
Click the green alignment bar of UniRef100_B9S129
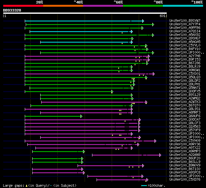coord(86,95)
